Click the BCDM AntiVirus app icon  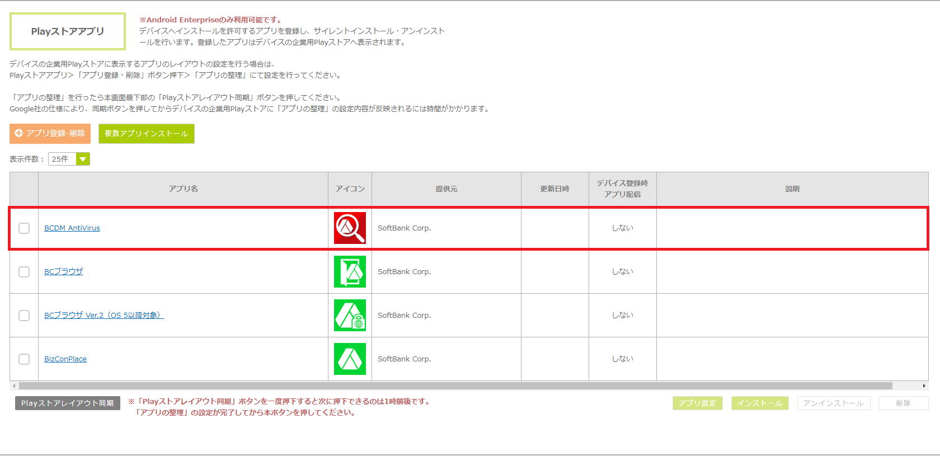[x=350, y=228]
